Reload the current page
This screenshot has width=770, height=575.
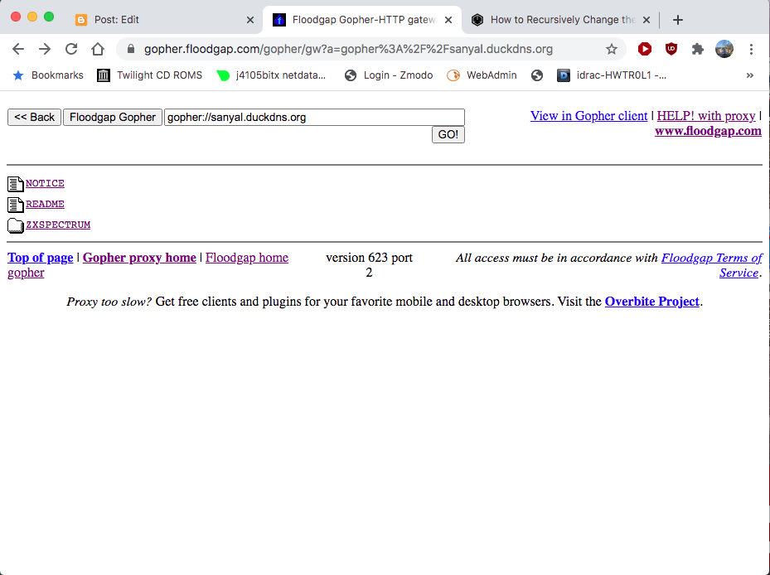click(70, 49)
